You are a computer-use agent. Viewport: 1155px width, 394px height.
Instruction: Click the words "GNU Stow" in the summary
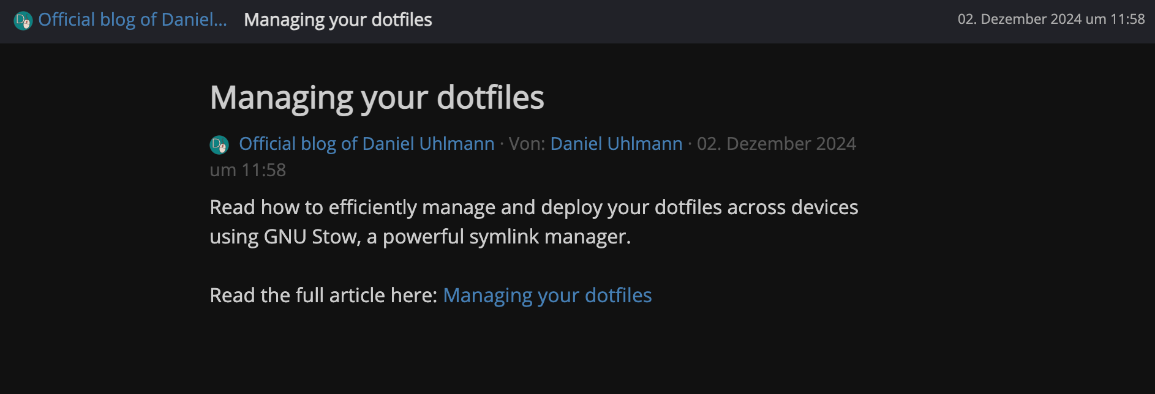coord(311,237)
